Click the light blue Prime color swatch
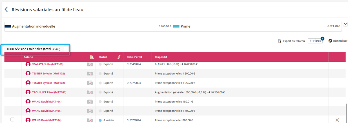The width and height of the screenshot is (348, 123). point(176,26)
